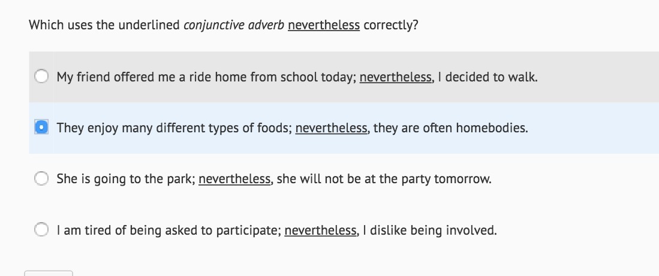Click underlined "nevertheless" in the park answer

[234, 179]
